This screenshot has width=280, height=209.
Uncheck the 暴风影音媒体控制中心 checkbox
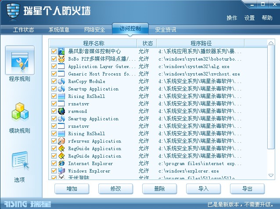point(54,51)
